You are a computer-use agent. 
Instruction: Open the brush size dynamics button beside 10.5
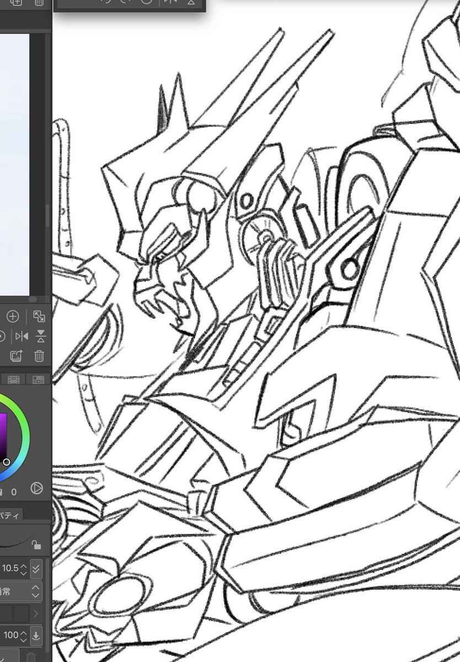coord(36,568)
